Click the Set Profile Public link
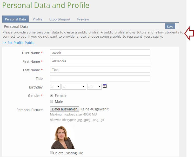The width and height of the screenshot is (194, 157). tap(18, 43)
